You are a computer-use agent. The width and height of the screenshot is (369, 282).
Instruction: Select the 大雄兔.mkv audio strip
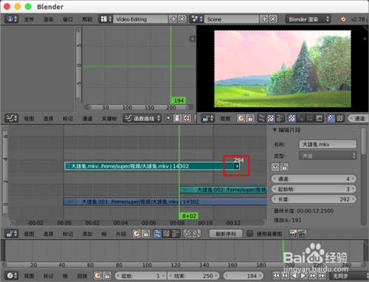tap(152, 166)
